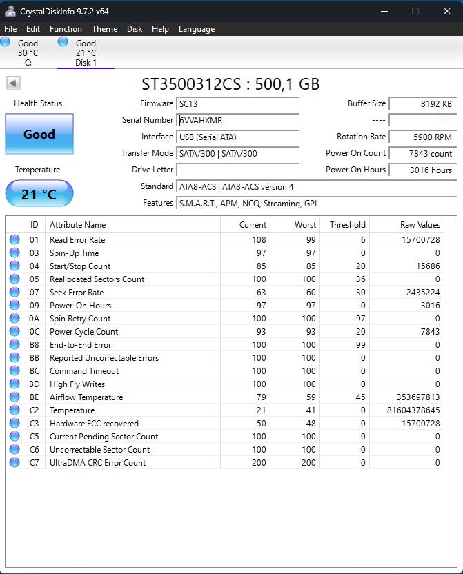Click the Interface USB (Serial ATA) field
463x574 pixels.
(x=238, y=137)
